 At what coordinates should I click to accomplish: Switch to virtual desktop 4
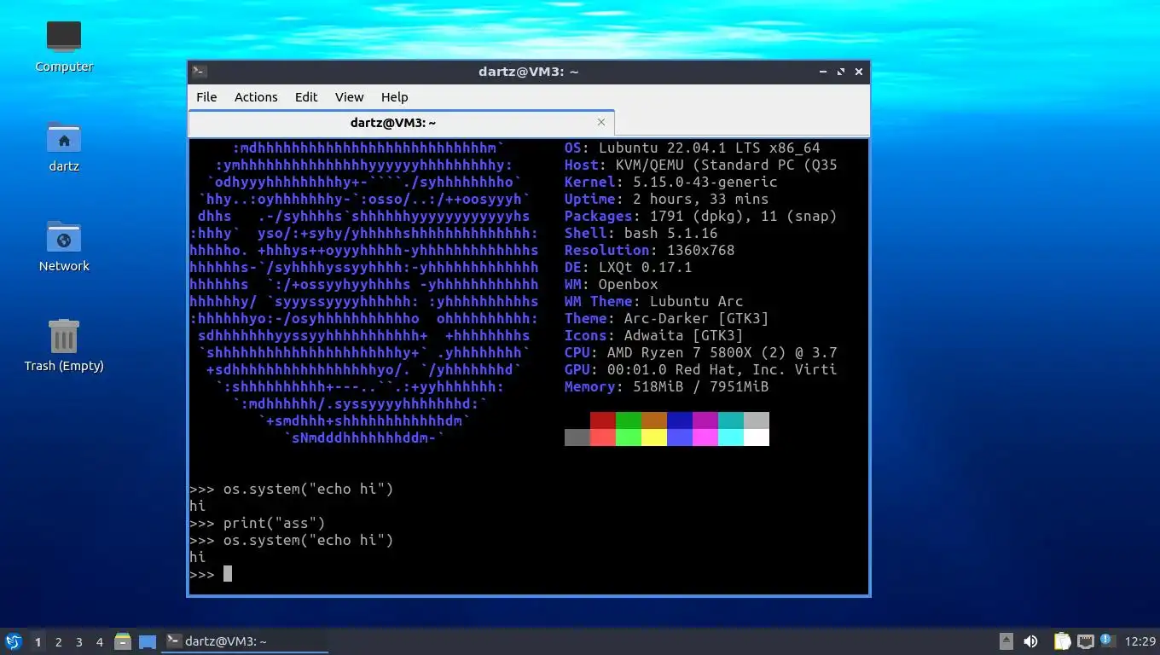coord(99,641)
